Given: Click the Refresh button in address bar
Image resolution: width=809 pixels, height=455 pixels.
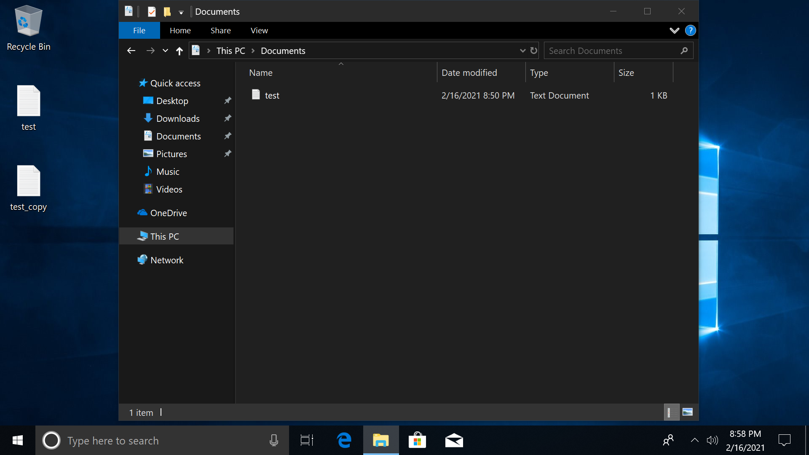Looking at the screenshot, I should [534, 51].
